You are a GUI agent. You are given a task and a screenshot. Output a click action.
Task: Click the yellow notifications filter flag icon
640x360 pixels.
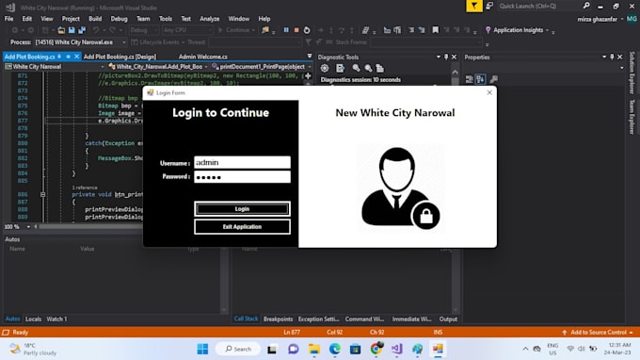tap(474, 6)
